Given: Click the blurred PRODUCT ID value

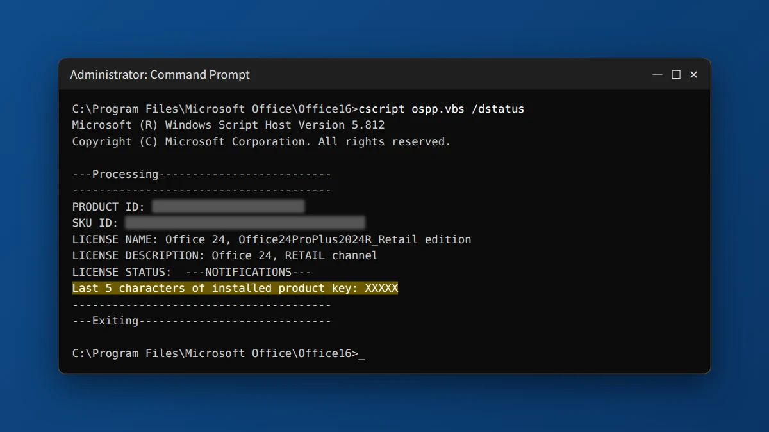Looking at the screenshot, I should coord(228,207).
